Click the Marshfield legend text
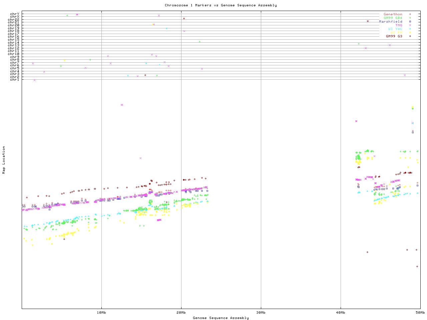Screen dimensions: 427x320 click(390, 22)
